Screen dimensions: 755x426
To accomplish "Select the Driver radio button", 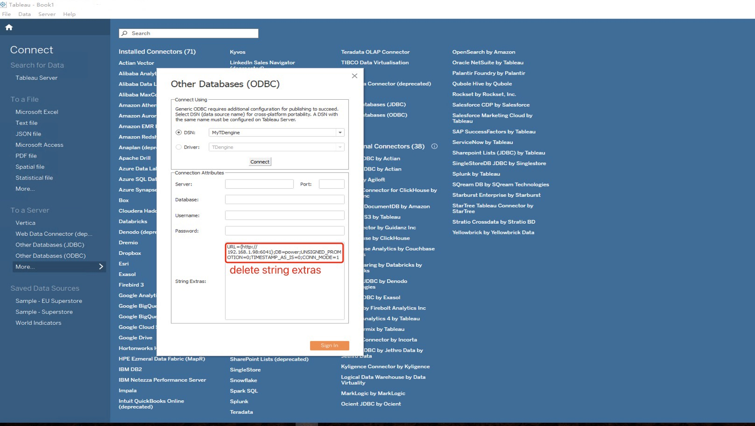I will click(x=178, y=147).
